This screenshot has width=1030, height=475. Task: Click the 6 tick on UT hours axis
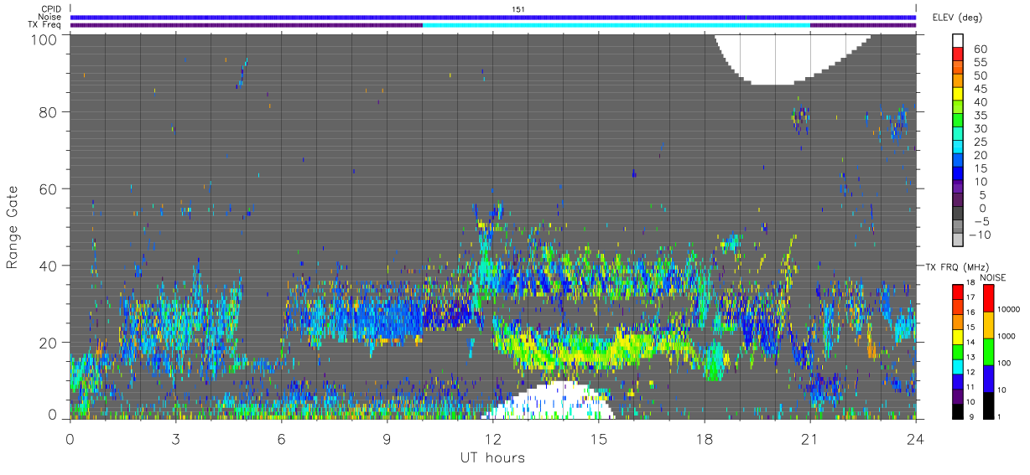coord(281,438)
